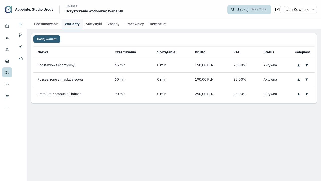The width and height of the screenshot is (321, 181).
Task: Open the task list checklist icon
Action: pos(7,84)
